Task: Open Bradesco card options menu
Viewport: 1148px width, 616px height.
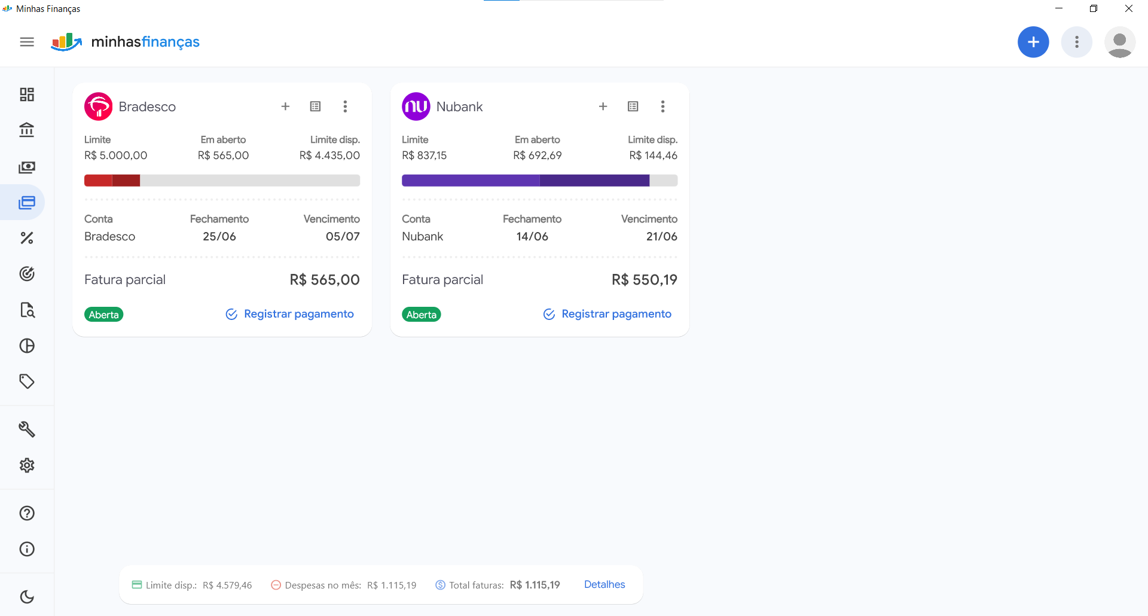Action: tap(345, 106)
